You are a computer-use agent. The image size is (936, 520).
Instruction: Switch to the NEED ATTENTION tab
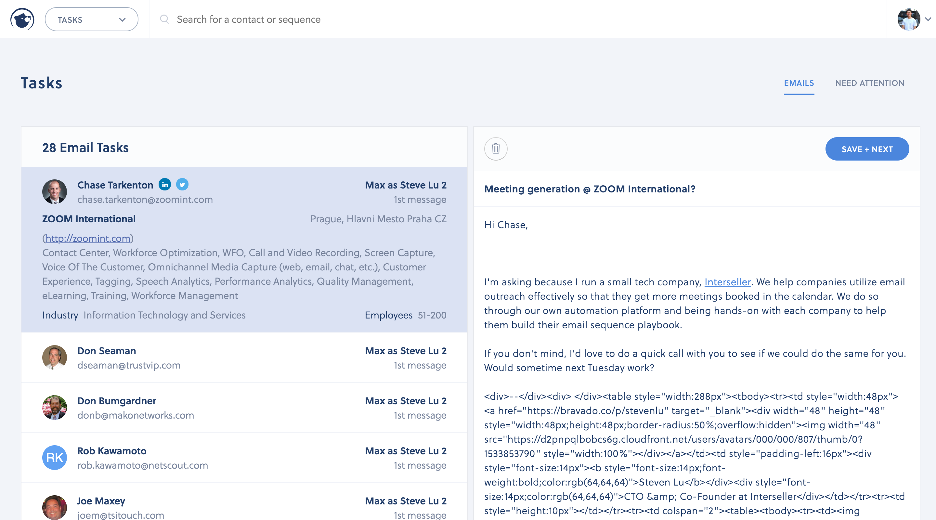[869, 83]
